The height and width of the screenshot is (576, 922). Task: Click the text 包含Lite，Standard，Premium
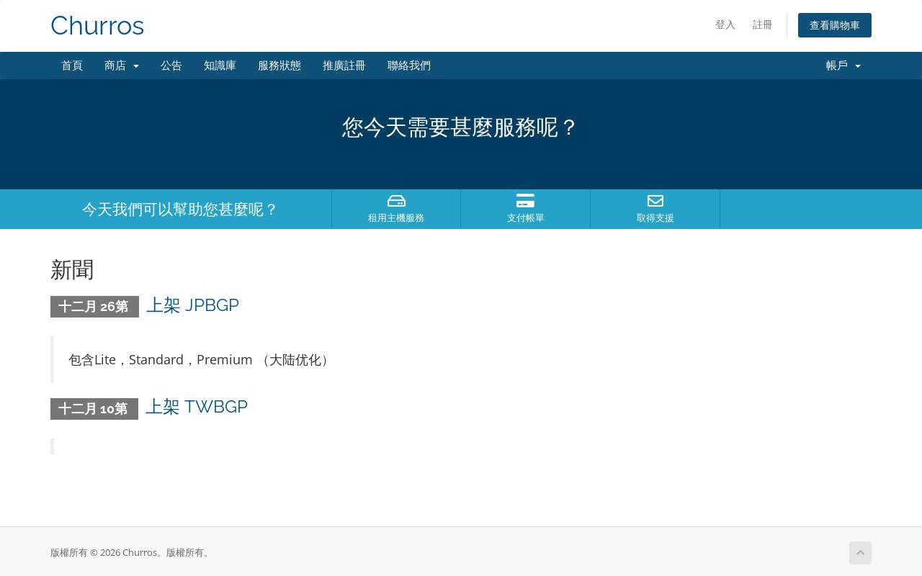click(x=161, y=360)
